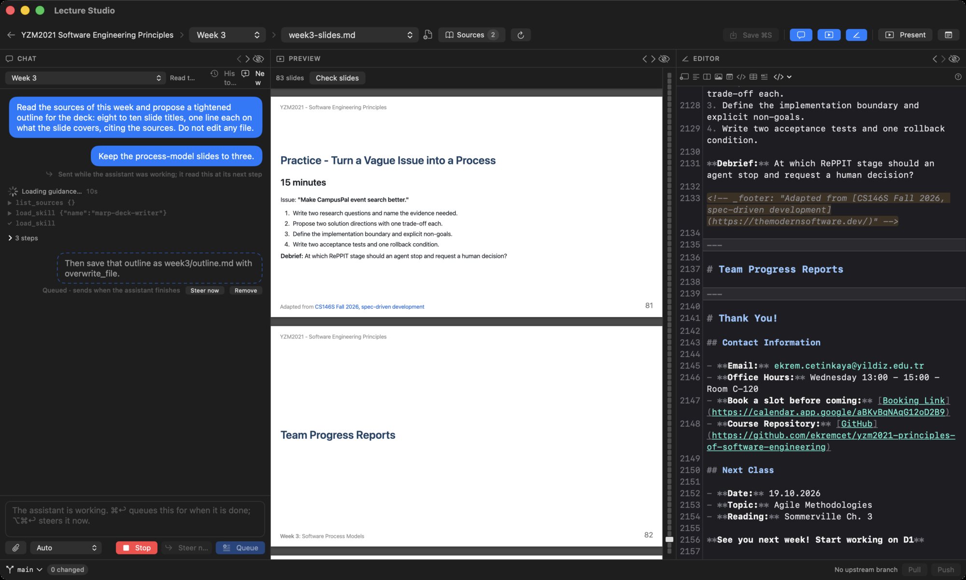Click the Pull button in status bar
Image resolution: width=966 pixels, height=580 pixels.
click(914, 569)
